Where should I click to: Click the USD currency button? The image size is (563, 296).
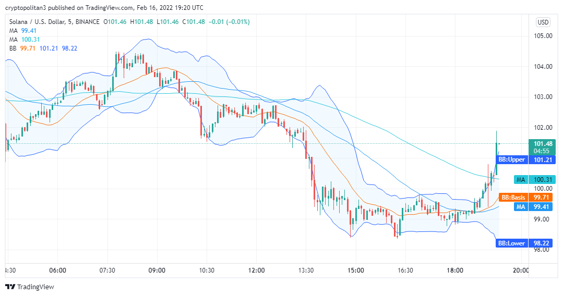click(x=543, y=22)
